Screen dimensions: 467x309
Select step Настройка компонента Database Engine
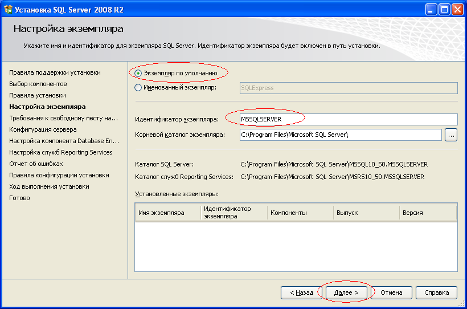point(64,141)
